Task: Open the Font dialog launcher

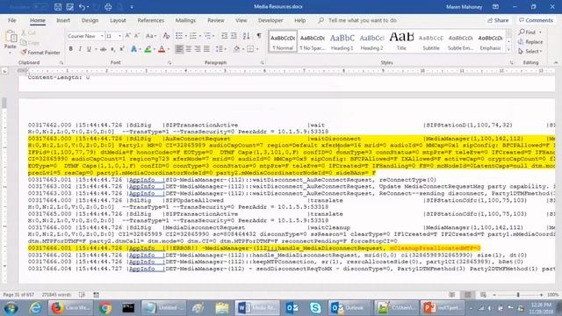Action: point(169,62)
